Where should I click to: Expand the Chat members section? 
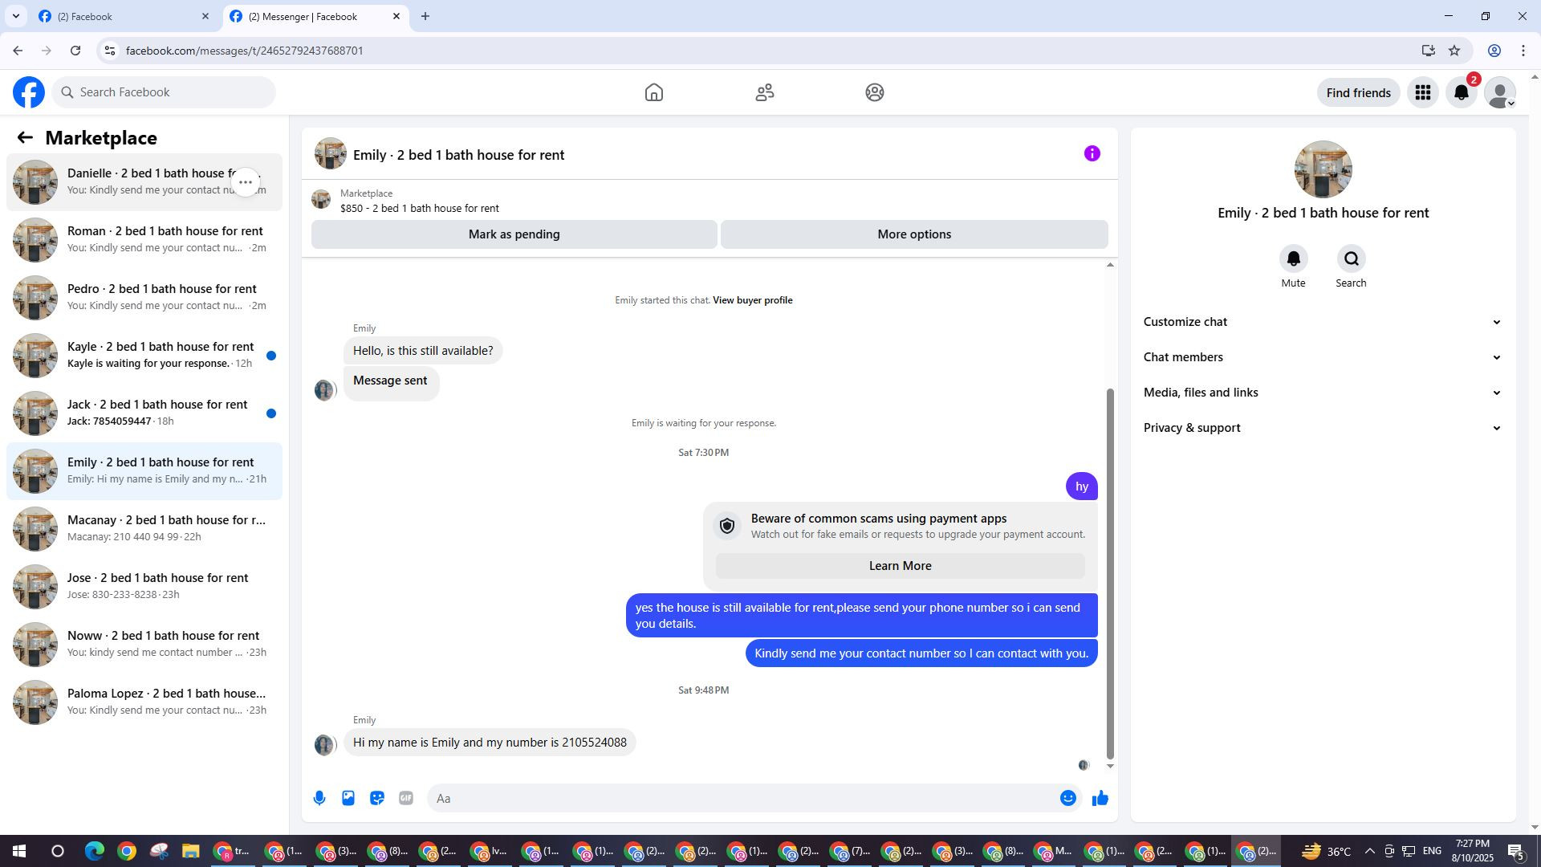tap(1322, 357)
